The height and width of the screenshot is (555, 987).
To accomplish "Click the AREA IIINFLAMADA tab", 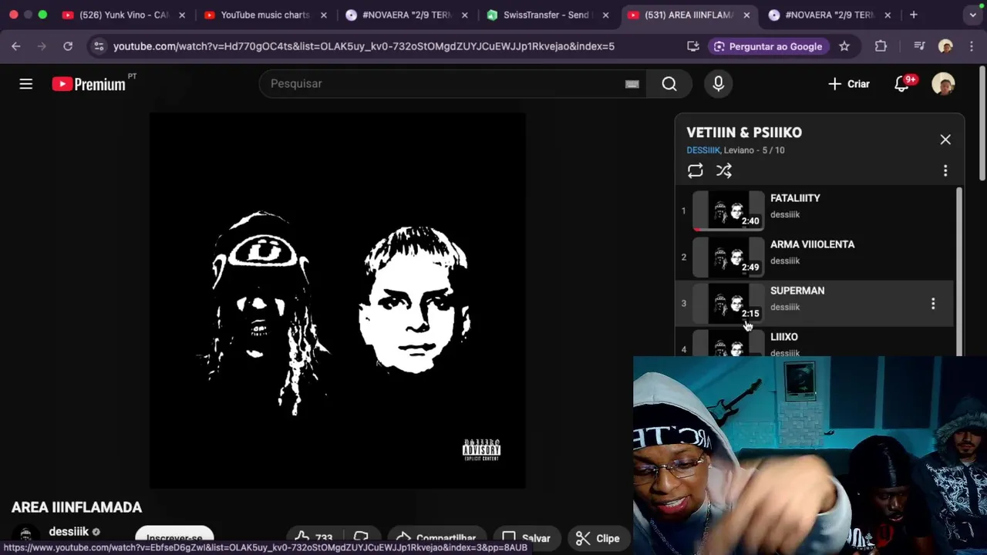I will pos(688,15).
